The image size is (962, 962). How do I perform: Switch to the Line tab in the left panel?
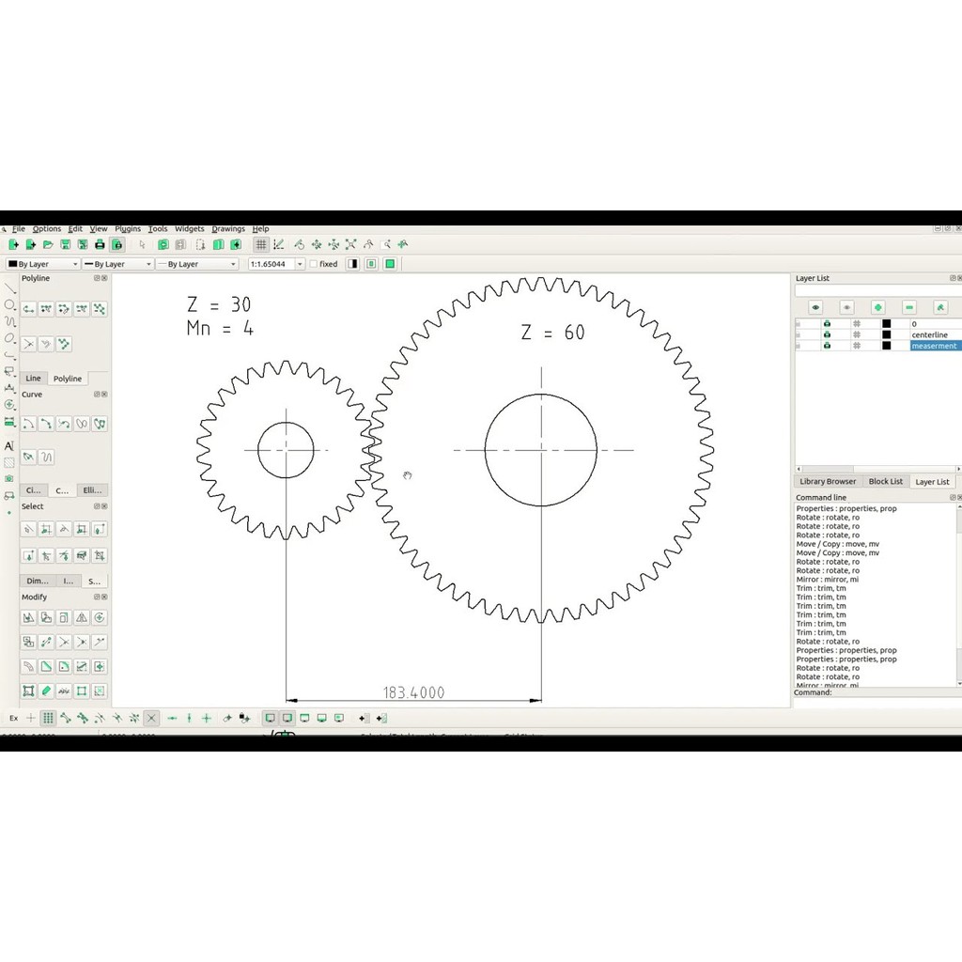pyautogui.click(x=33, y=379)
